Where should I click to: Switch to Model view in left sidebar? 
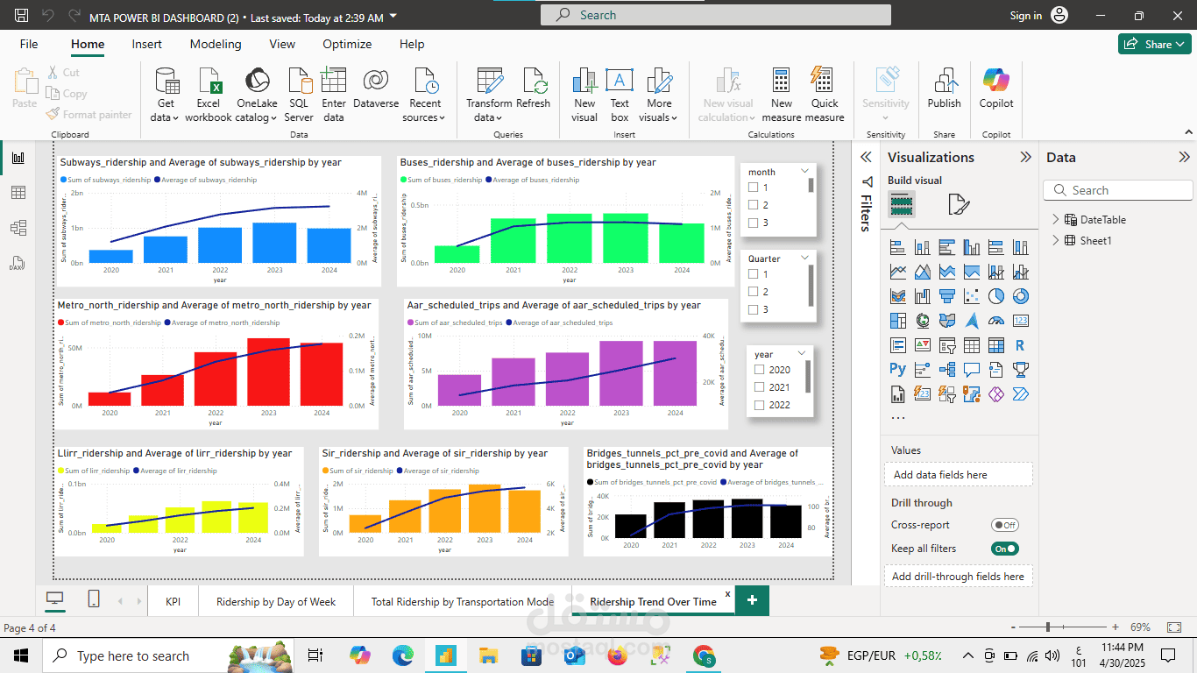18,228
